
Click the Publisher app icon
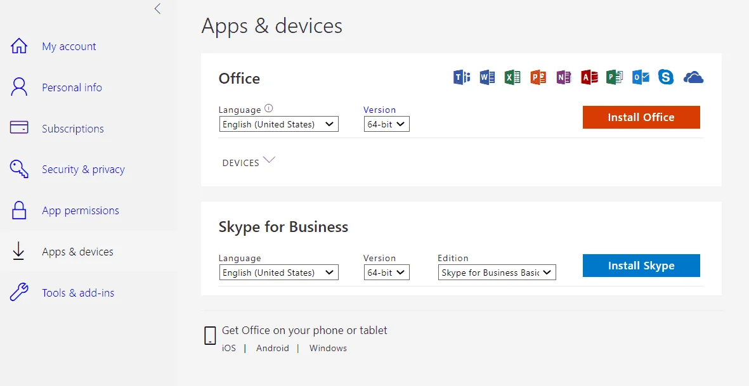[615, 77]
